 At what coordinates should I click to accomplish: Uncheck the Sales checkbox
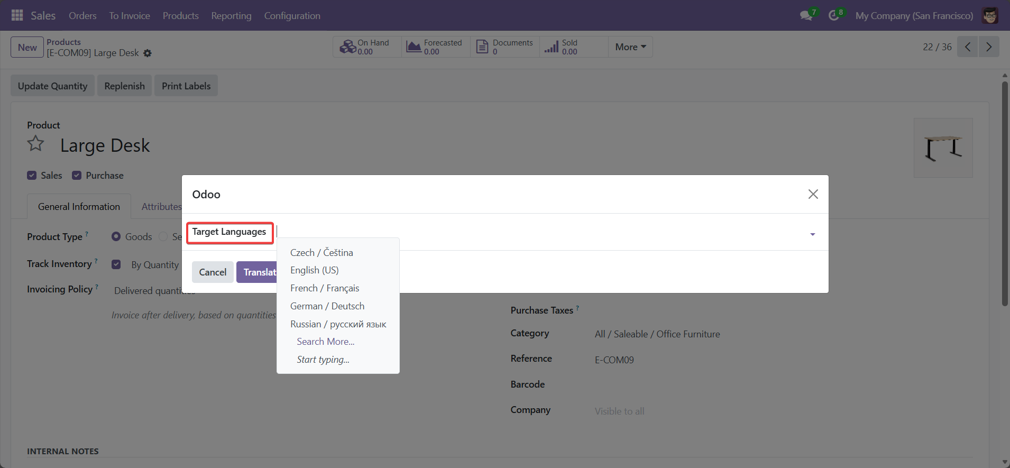point(32,176)
